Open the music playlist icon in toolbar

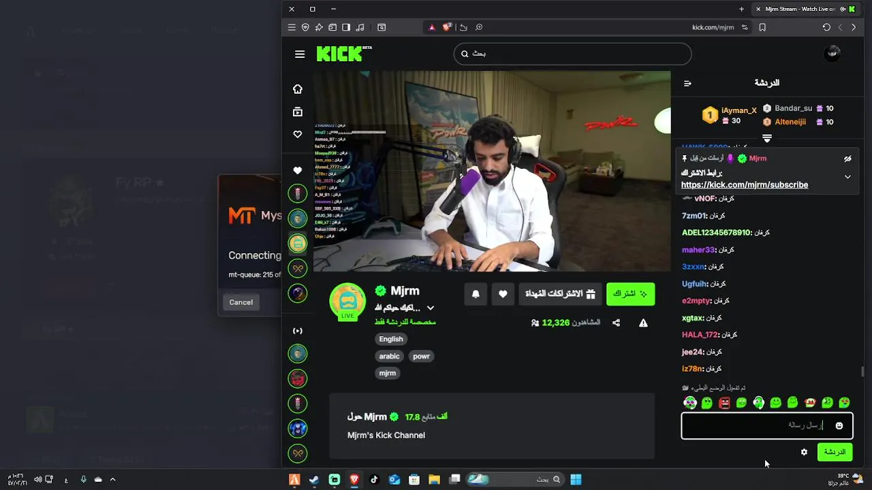(x=360, y=27)
